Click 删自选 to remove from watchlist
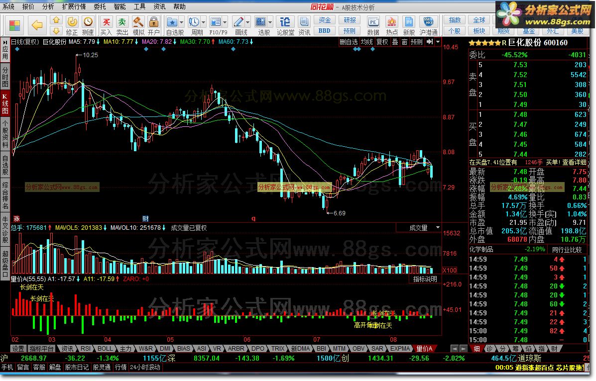 coord(349,42)
